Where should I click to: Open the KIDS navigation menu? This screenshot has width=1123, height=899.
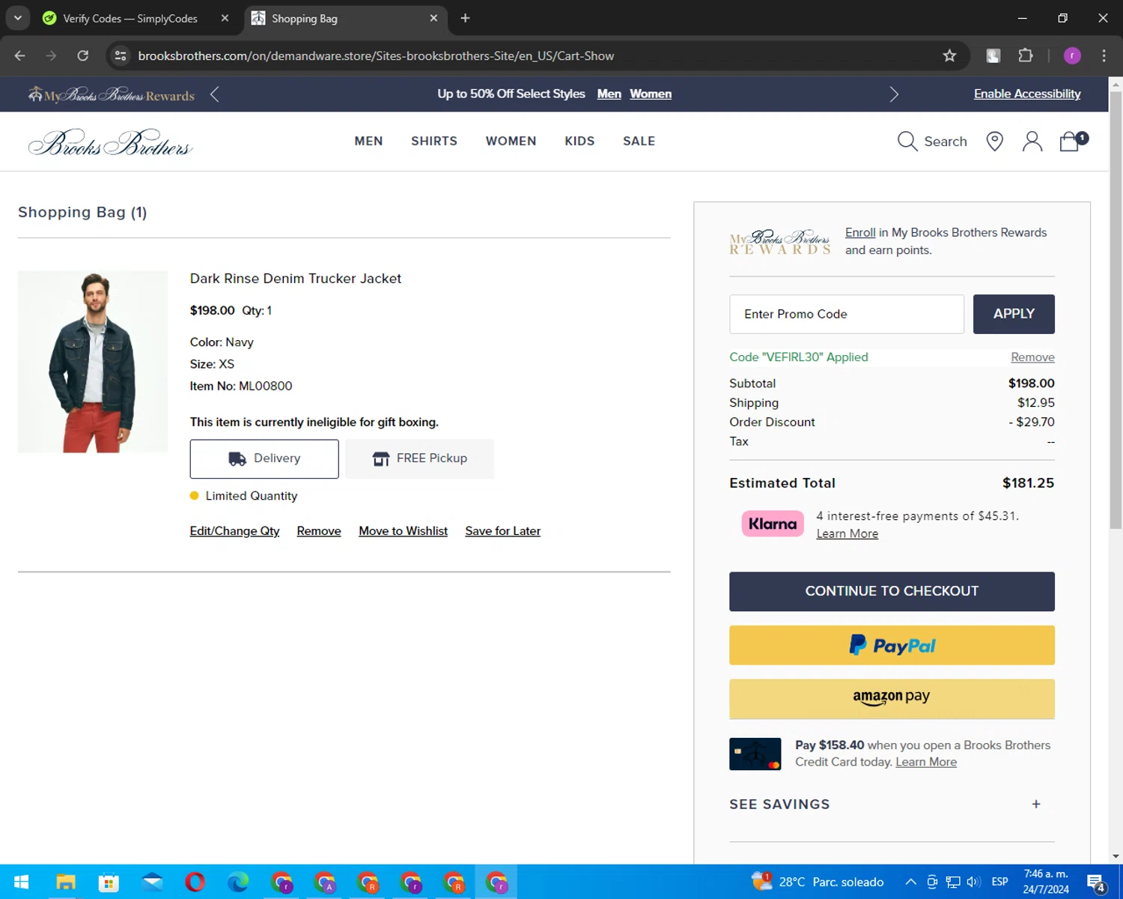[579, 141]
